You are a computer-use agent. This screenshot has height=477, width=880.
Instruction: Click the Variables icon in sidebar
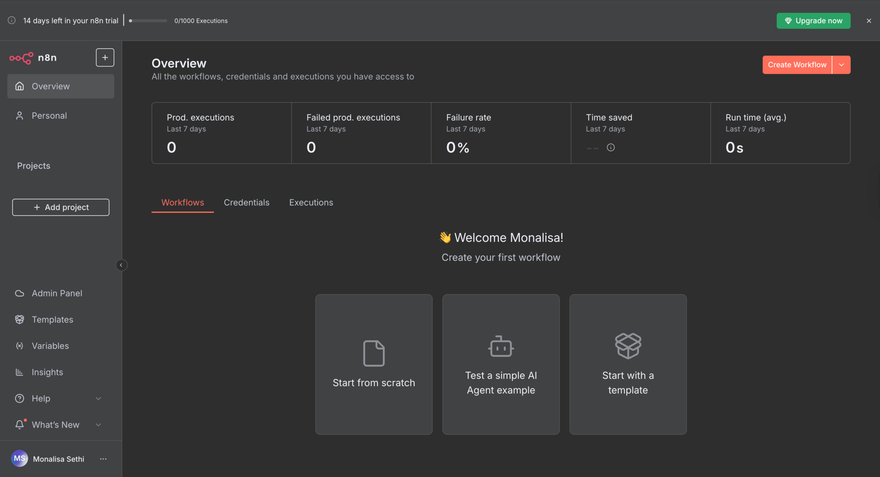coord(19,346)
